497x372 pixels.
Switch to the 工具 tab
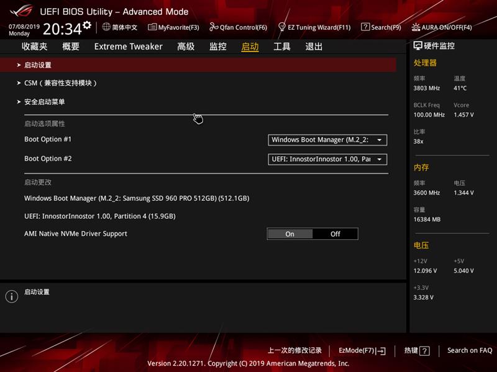(283, 46)
